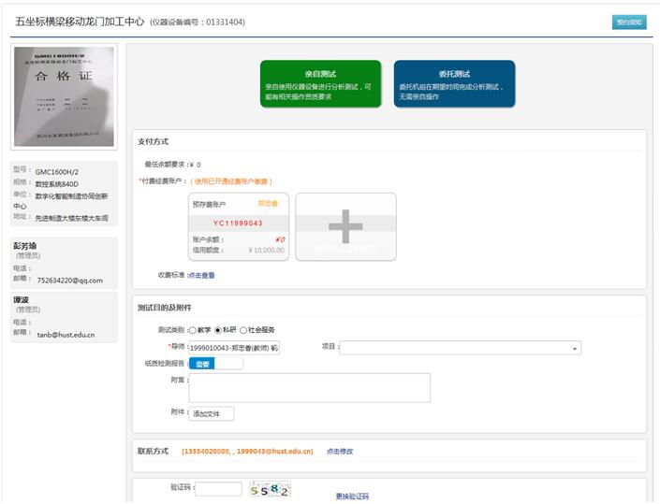Open the 合格证 certificate thumbnail image
Viewport: 660px width, 504px height.
pyautogui.click(x=64, y=94)
